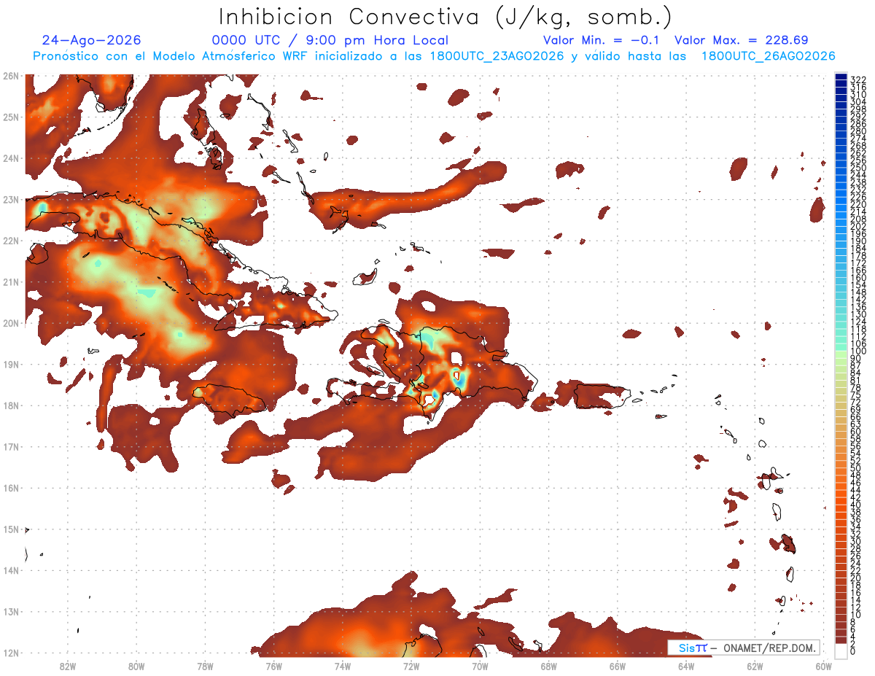Click the 18N latitude label
Screen dimensions: 875x676
pyautogui.click(x=11, y=405)
